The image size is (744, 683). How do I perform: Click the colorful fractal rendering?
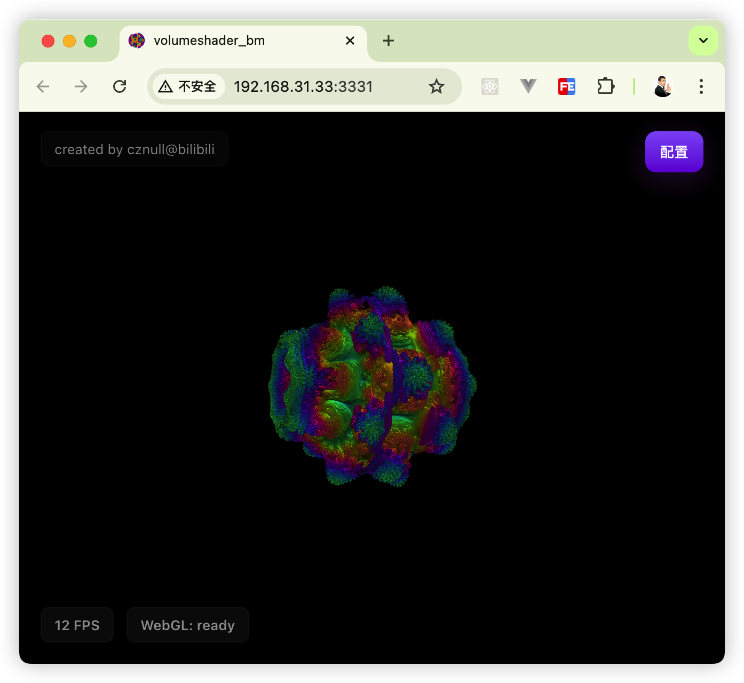click(x=372, y=387)
